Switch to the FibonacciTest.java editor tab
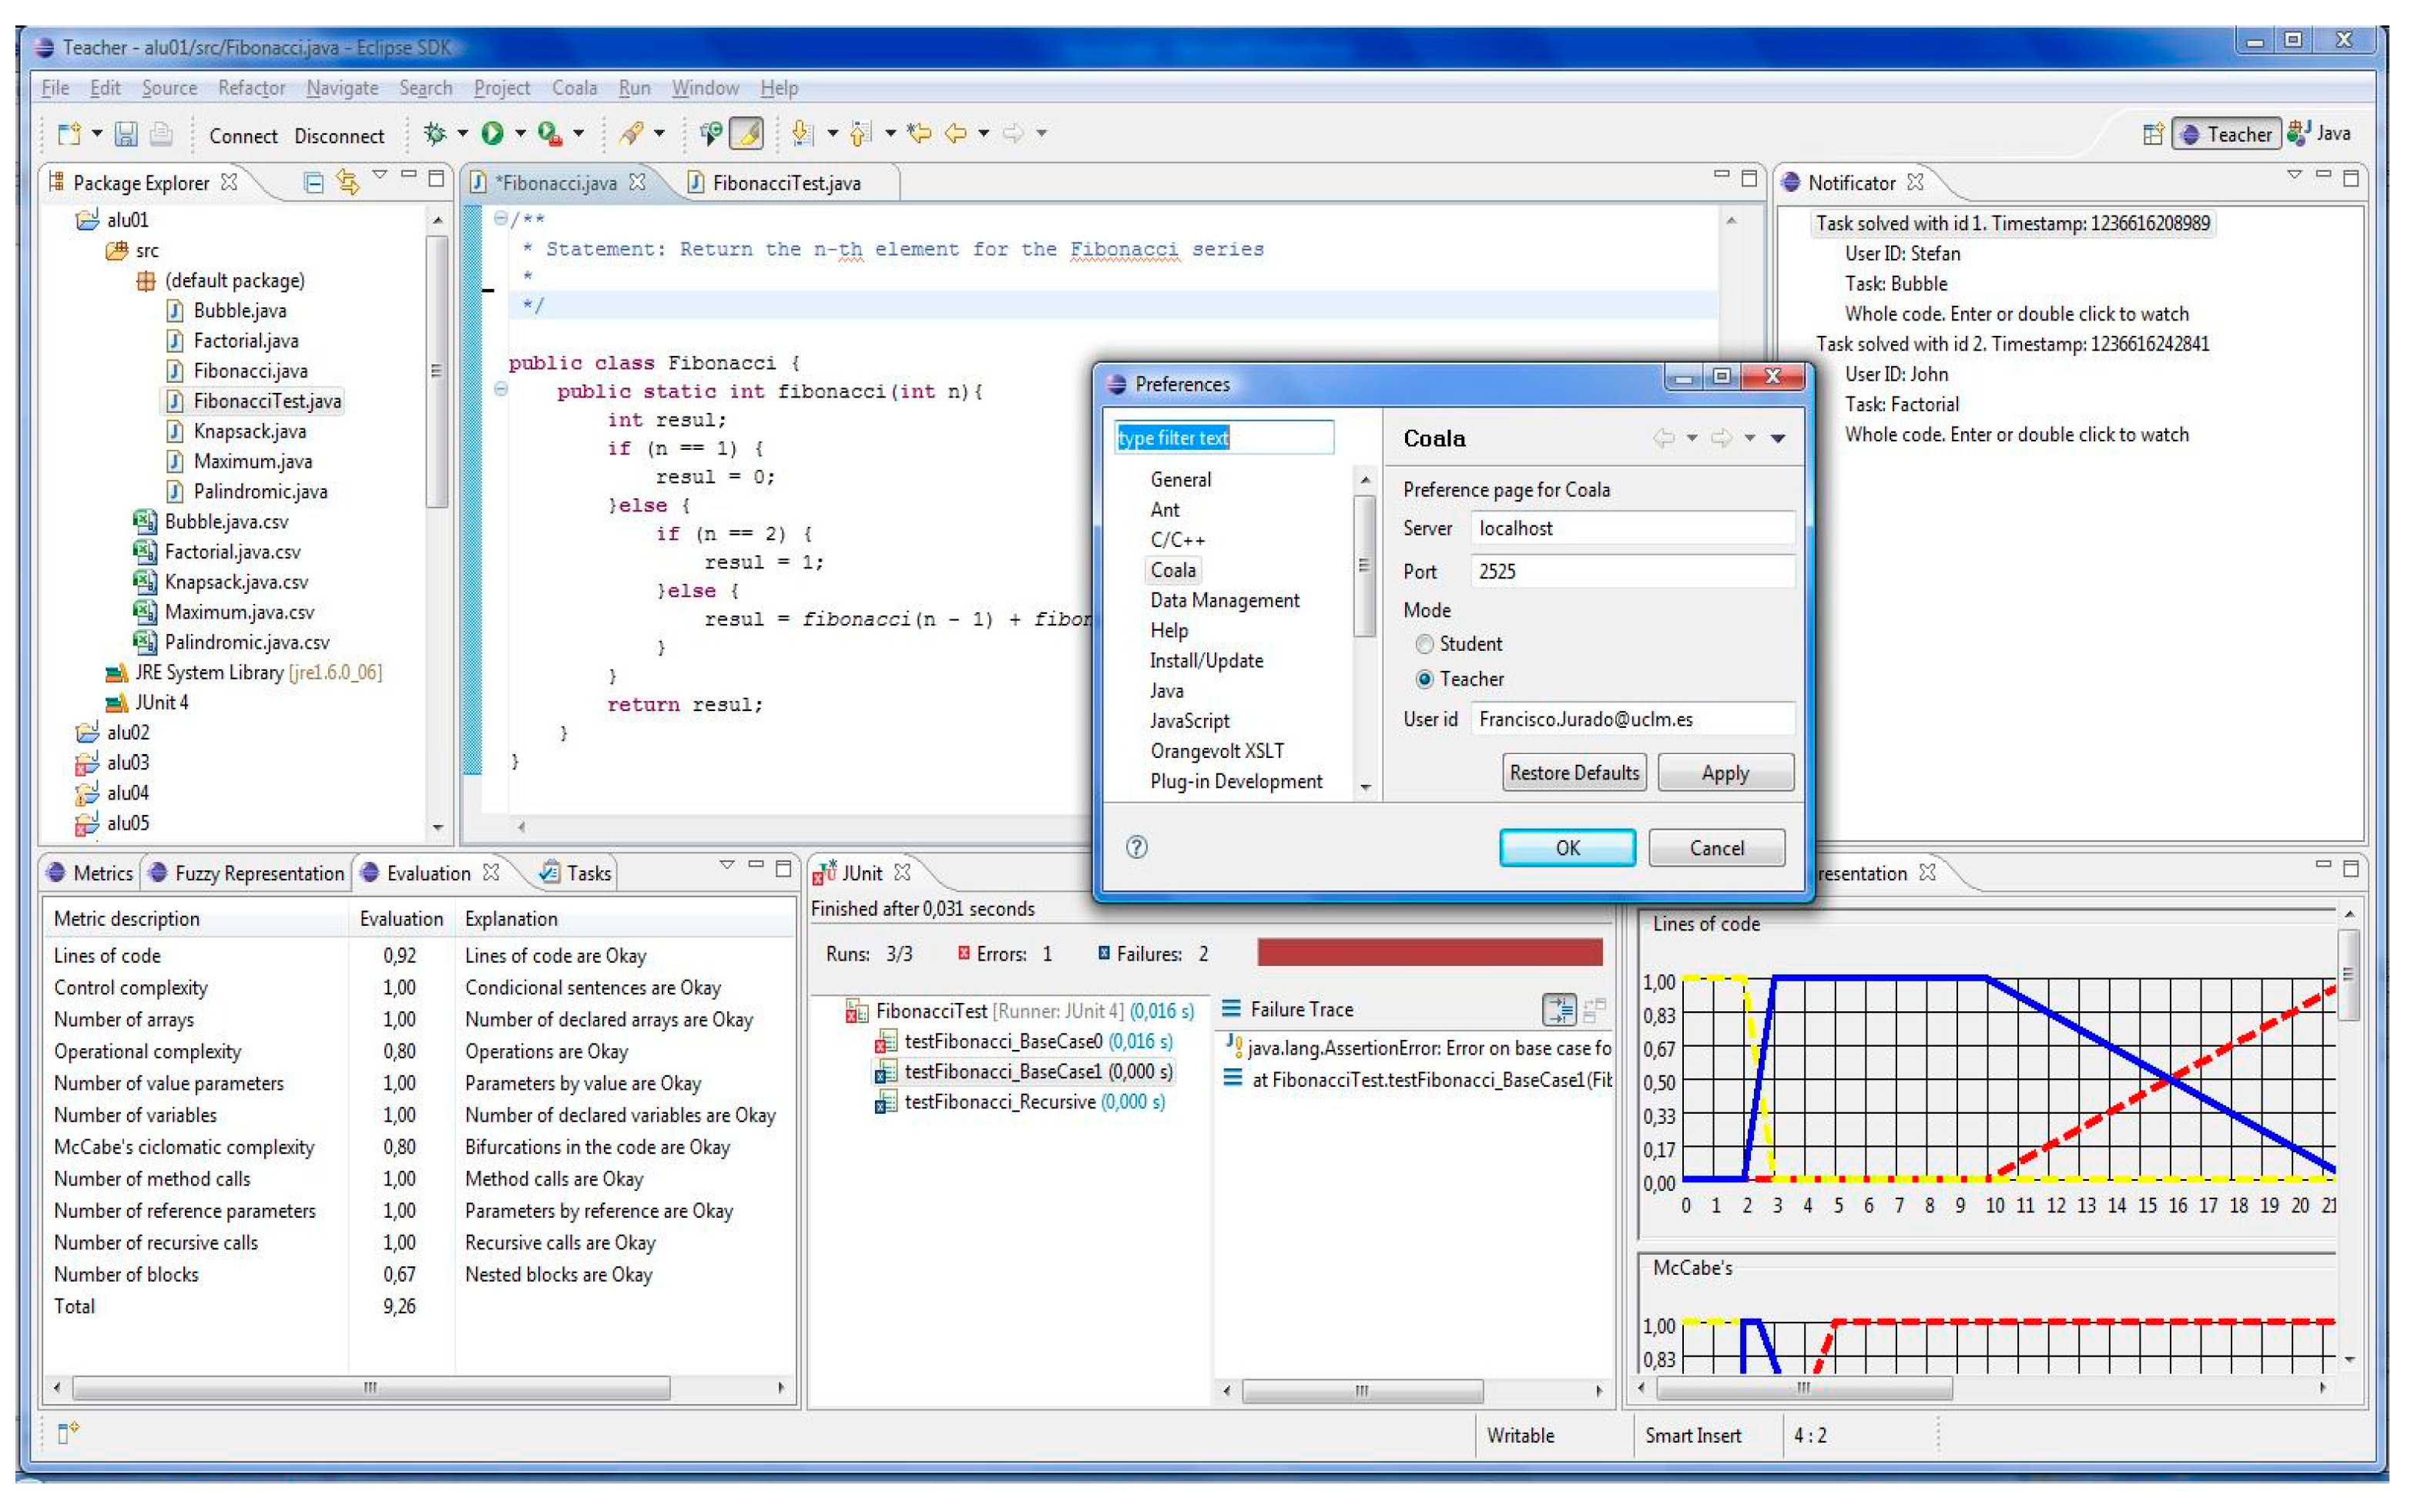This screenshot has height=1512, width=2411. pyautogui.click(x=785, y=183)
